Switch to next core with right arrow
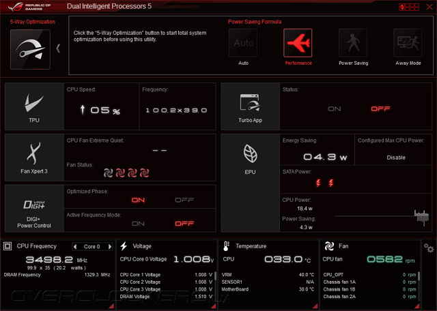This screenshot has height=311, width=437. coord(110,247)
